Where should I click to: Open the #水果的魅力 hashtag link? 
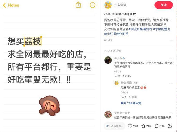[x=162, y=29]
